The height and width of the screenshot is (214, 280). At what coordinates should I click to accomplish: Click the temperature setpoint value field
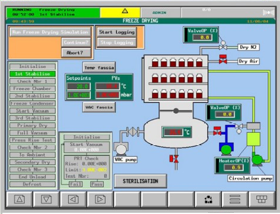78,87
